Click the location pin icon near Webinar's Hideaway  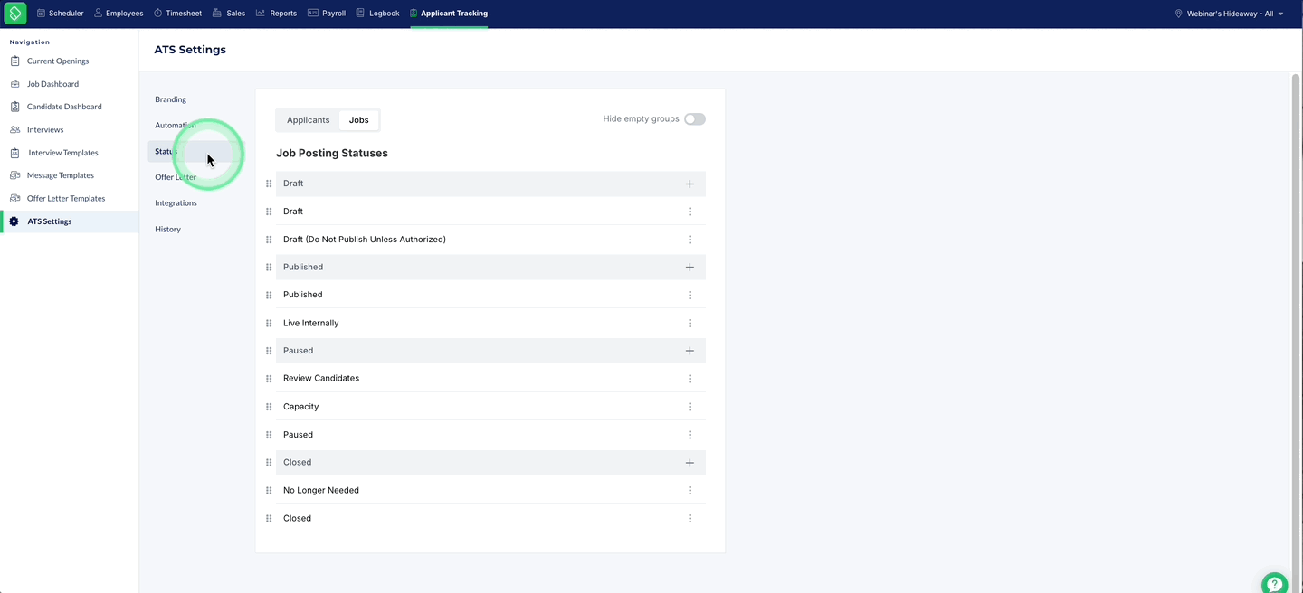click(x=1178, y=14)
